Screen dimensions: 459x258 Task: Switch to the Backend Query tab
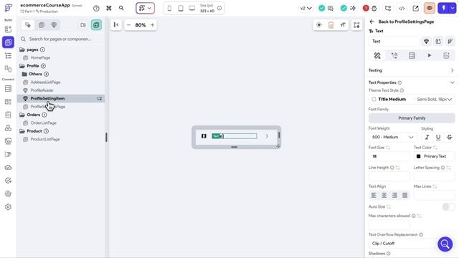[412, 55]
